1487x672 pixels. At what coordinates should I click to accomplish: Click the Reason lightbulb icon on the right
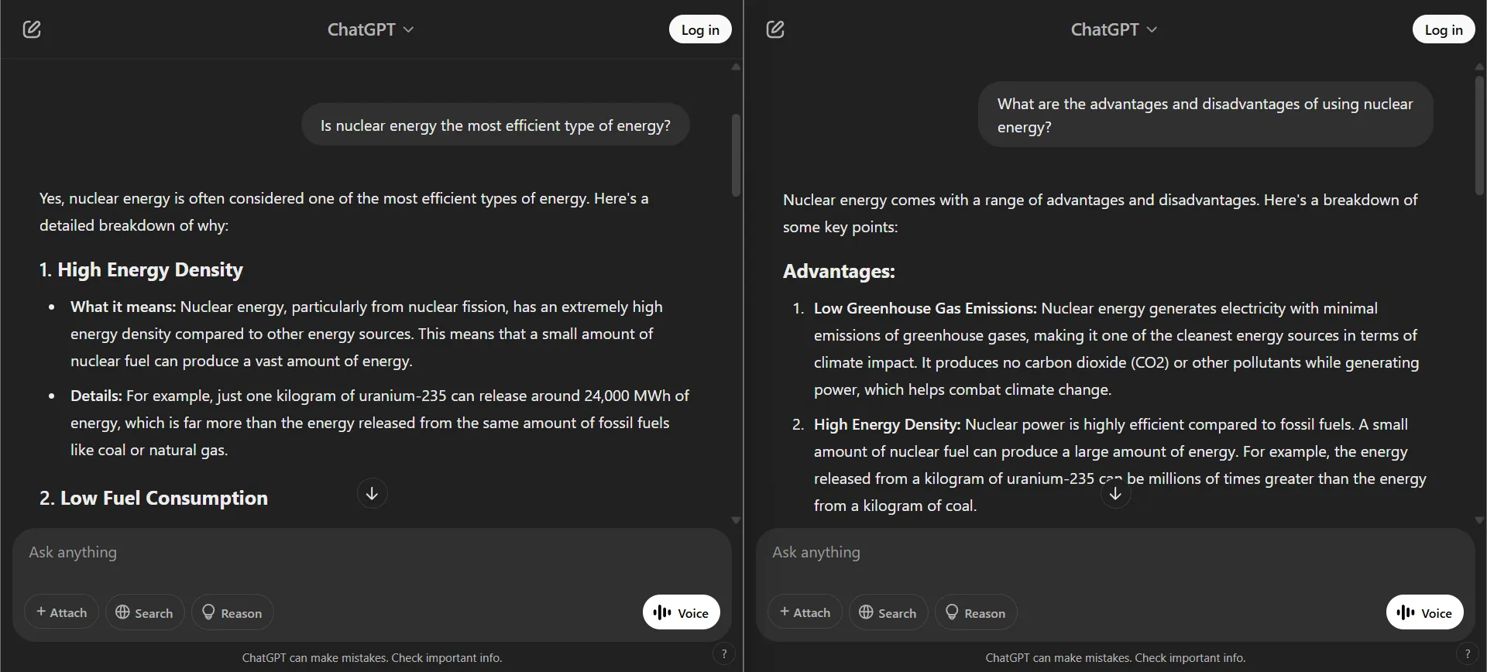tap(952, 612)
